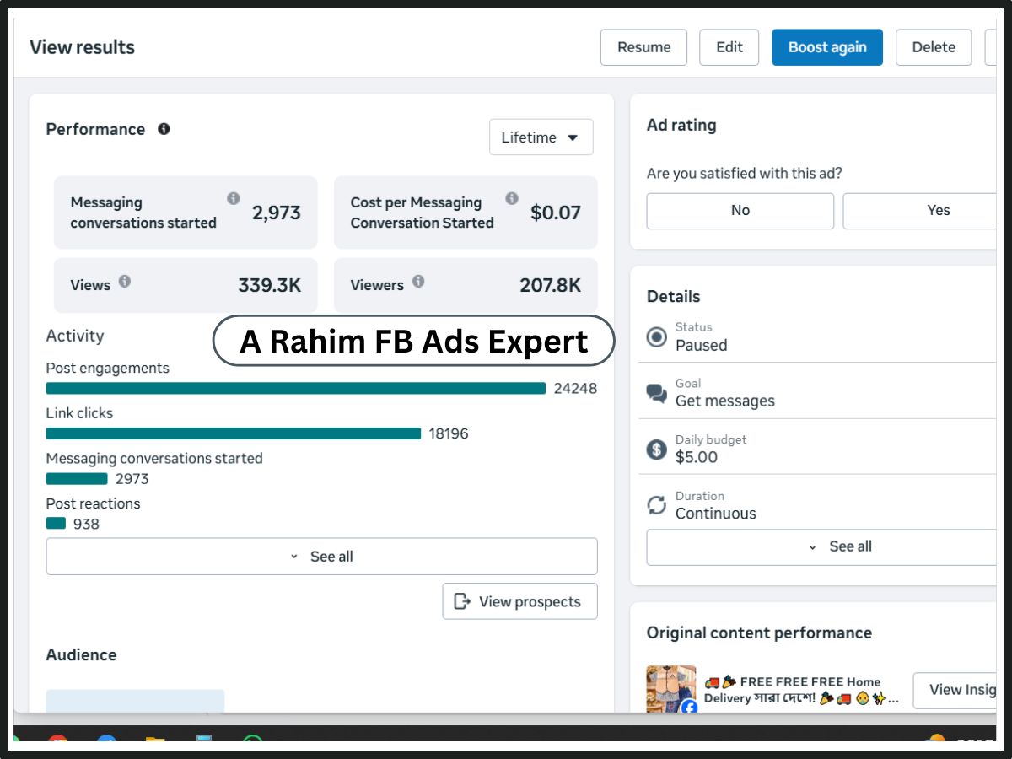Expand See all under Activity

tap(321, 557)
